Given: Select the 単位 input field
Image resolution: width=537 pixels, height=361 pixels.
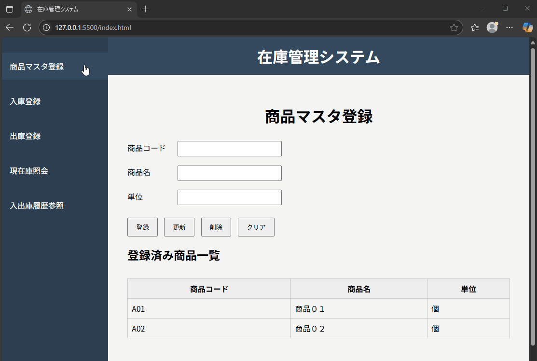Looking at the screenshot, I should pyautogui.click(x=230, y=197).
